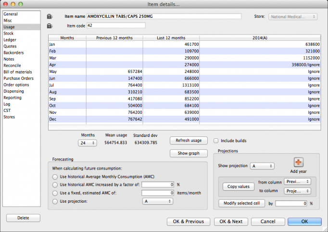Viewport: 328px width, 232px height.
Task: Select the 1152000 cell in Mar row
Action: coord(260,58)
